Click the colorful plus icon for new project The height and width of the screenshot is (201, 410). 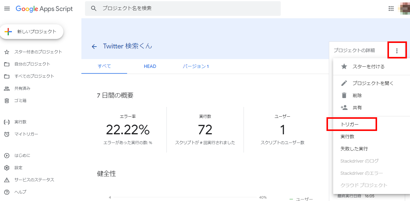coord(8,32)
